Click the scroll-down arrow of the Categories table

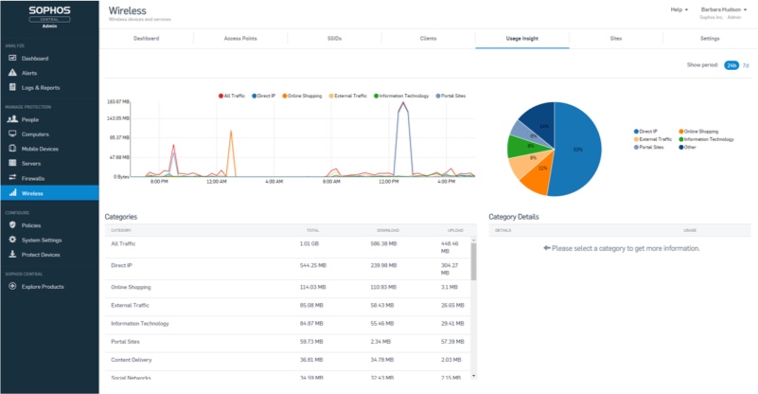pos(473,376)
